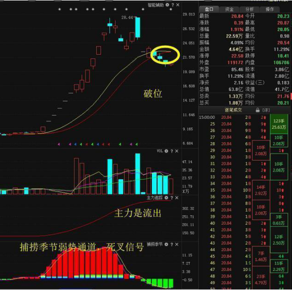The width and height of the screenshot is (292, 290).
Task: Open the (详) details link
Action: 266,110
